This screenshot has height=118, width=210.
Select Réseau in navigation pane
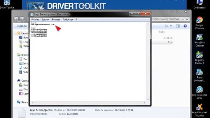point(23,102)
